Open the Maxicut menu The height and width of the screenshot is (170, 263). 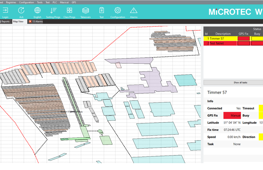[64, 2]
